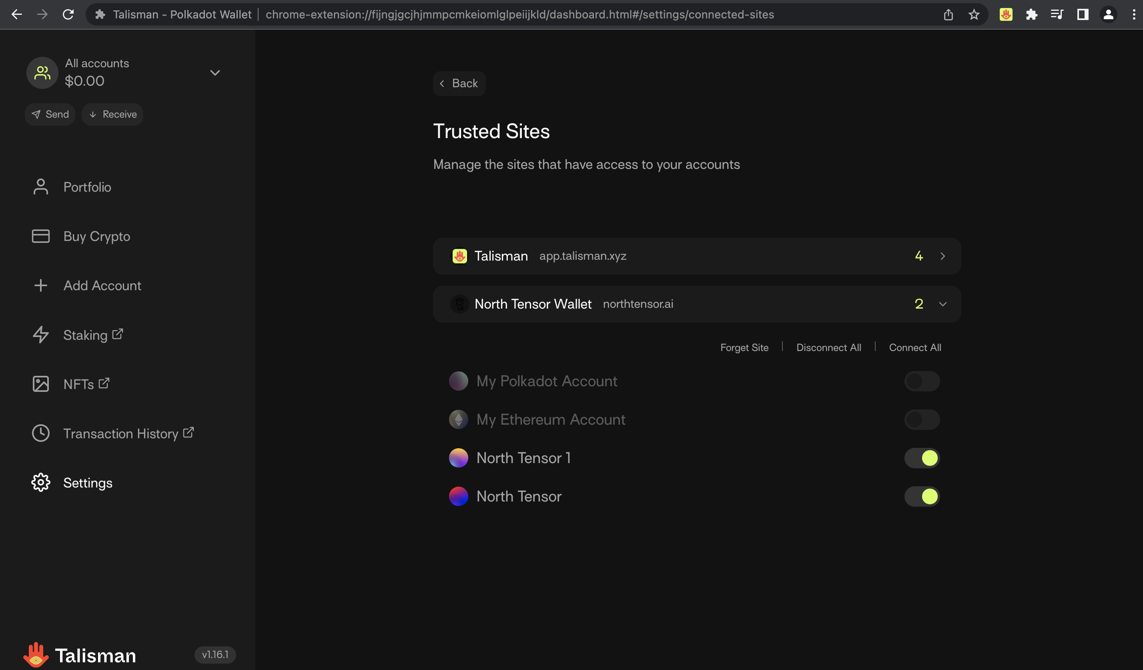Bookmark this page with the star icon
Screen dimensions: 1143x670
974,14
